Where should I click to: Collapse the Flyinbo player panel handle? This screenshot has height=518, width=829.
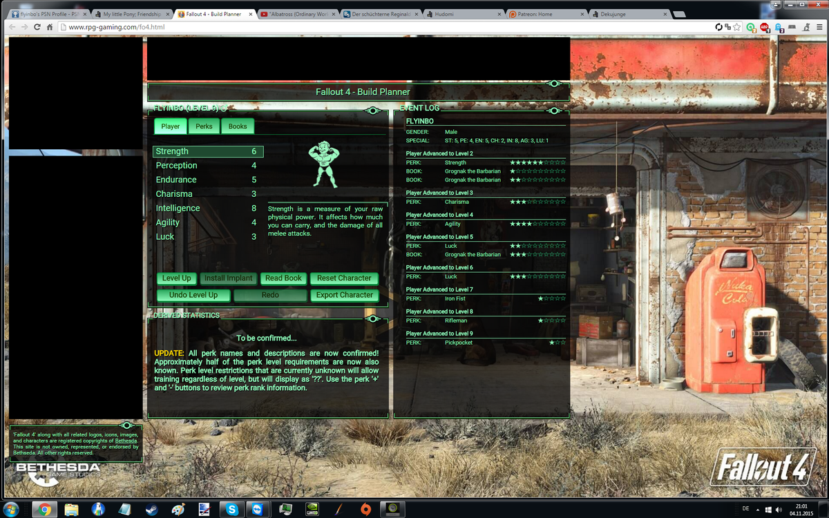pyautogui.click(x=373, y=111)
